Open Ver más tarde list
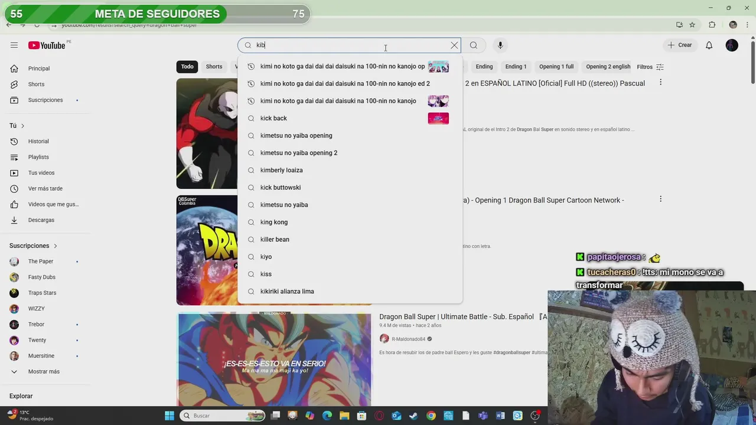756x425 pixels. 45,189
